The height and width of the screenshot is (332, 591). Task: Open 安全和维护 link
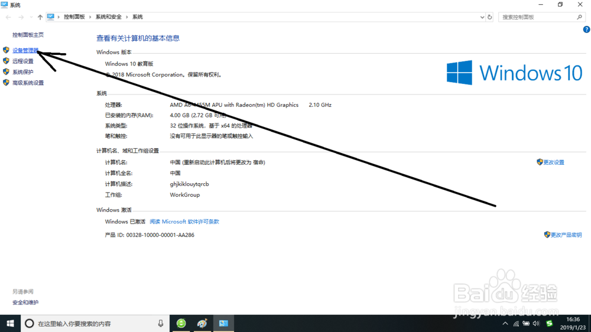click(25, 302)
